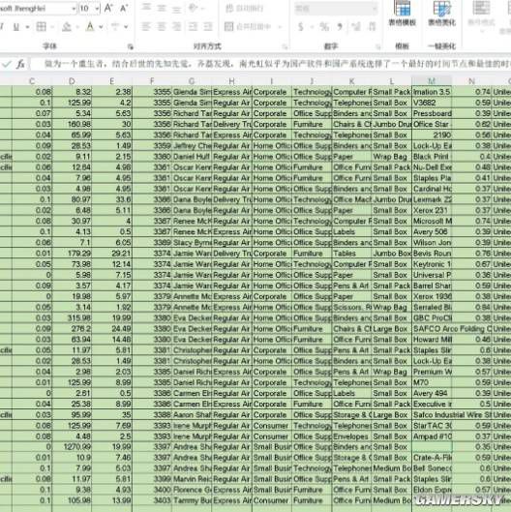
Task: Increase font size with the large A icon
Action: point(108,8)
